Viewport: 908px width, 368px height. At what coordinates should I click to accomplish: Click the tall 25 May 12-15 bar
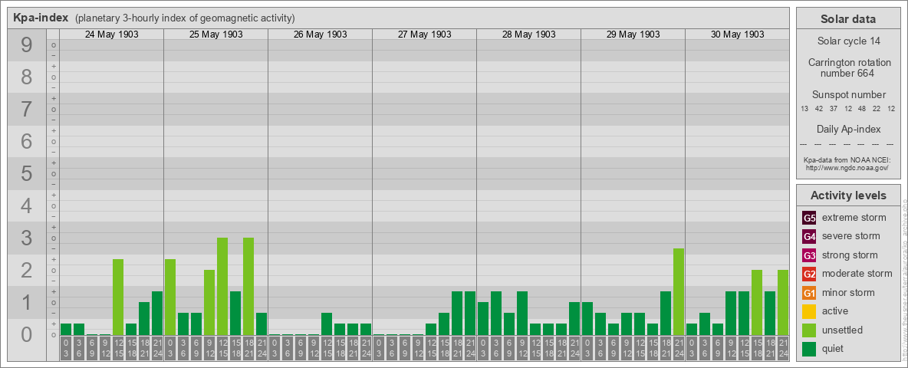(x=222, y=287)
